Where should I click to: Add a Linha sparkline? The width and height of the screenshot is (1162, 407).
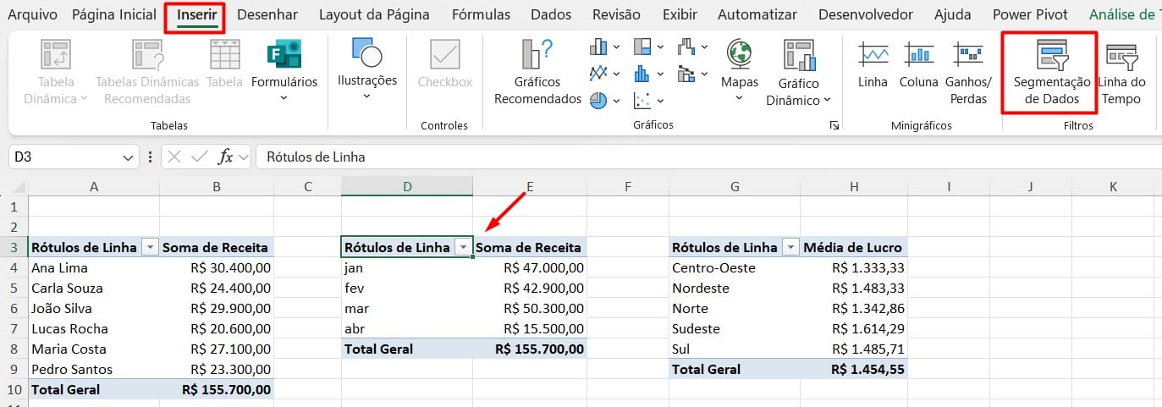(873, 66)
